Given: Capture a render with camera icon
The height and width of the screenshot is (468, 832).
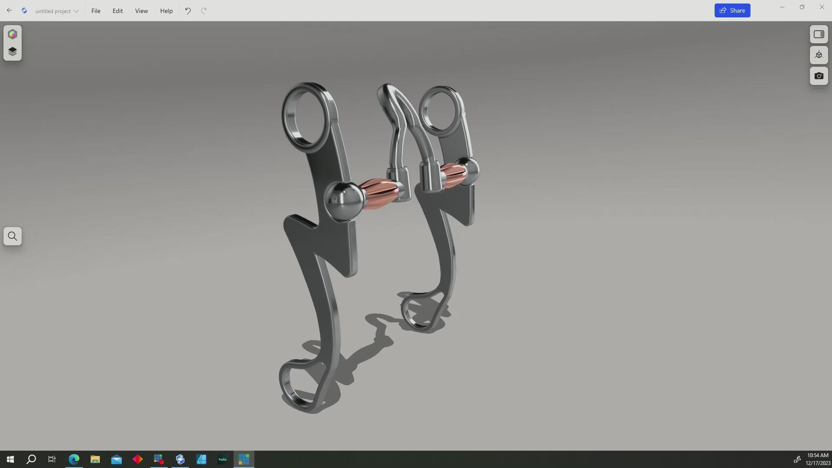Looking at the screenshot, I should (819, 76).
